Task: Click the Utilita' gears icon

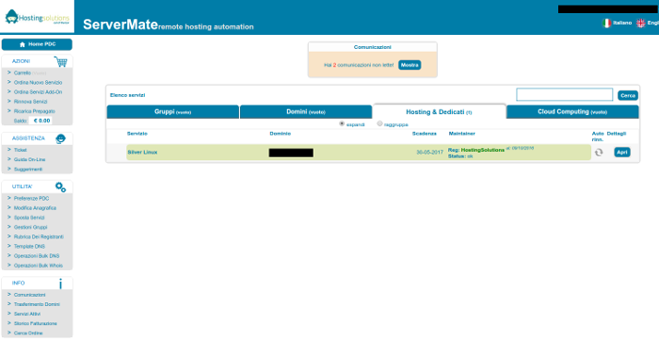Action: point(61,187)
